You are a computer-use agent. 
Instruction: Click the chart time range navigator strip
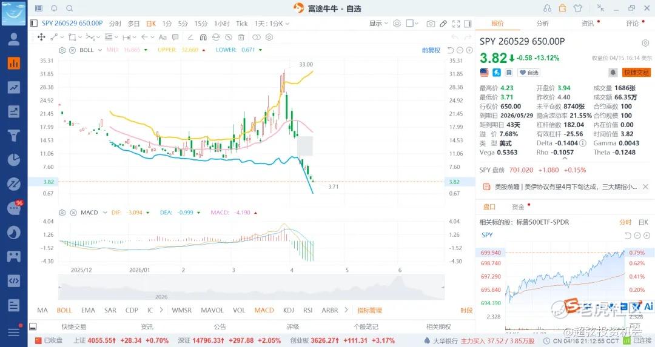(x=252, y=287)
